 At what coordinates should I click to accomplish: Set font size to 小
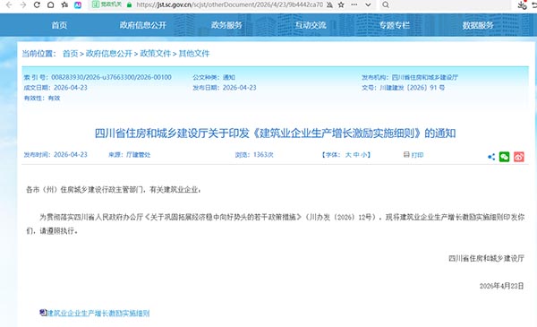pyautogui.click(x=364, y=155)
